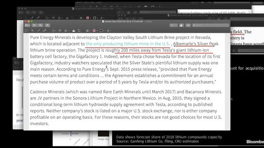264x148 pixels.
Task: Click paragraph starting Cadence Minerals
Action: 126,108
